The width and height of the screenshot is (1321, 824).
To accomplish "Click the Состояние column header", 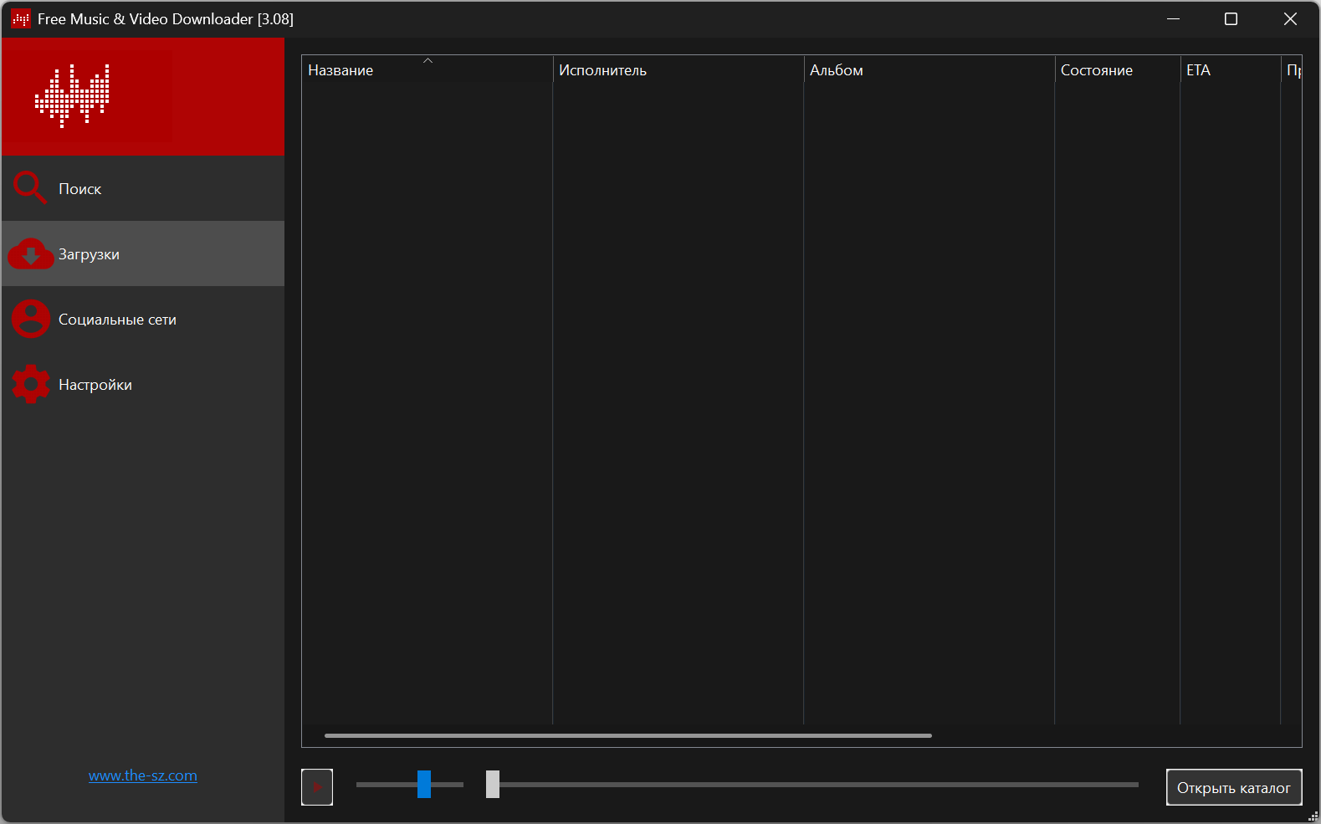I will point(1096,70).
